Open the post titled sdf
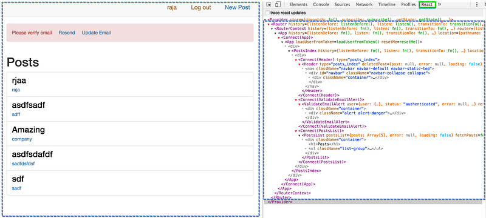Image resolution: width=486 pixels, height=218 pixels. pyautogui.click(x=18, y=179)
